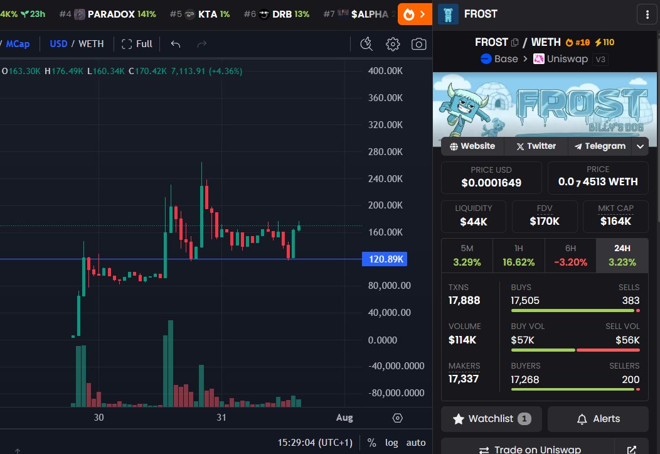Viewport: 660px width, 454px height.
Task: Open chart settings via gear icon
Action: tap(393, 44)
